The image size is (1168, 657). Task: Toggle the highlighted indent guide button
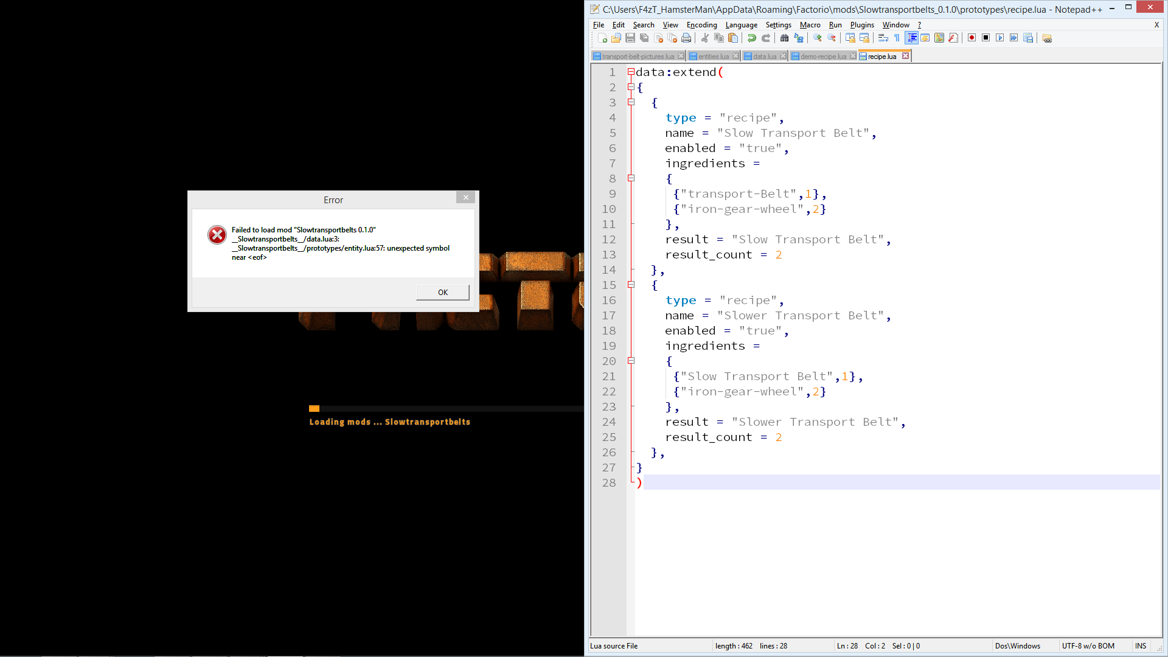pos(911,38)
